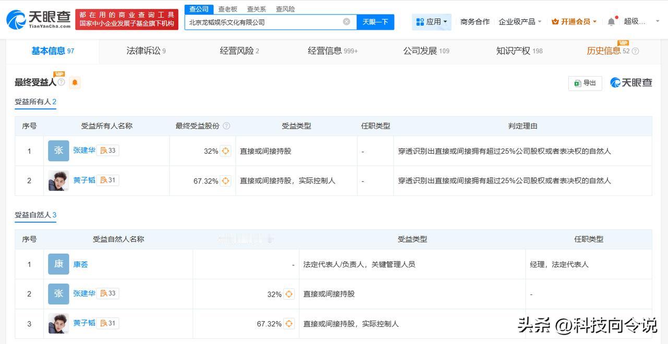The width and height of the screenshot is (668, 344).
Task: Click 黄子韬 photo in the natural persons table
Action: [58, 324]
